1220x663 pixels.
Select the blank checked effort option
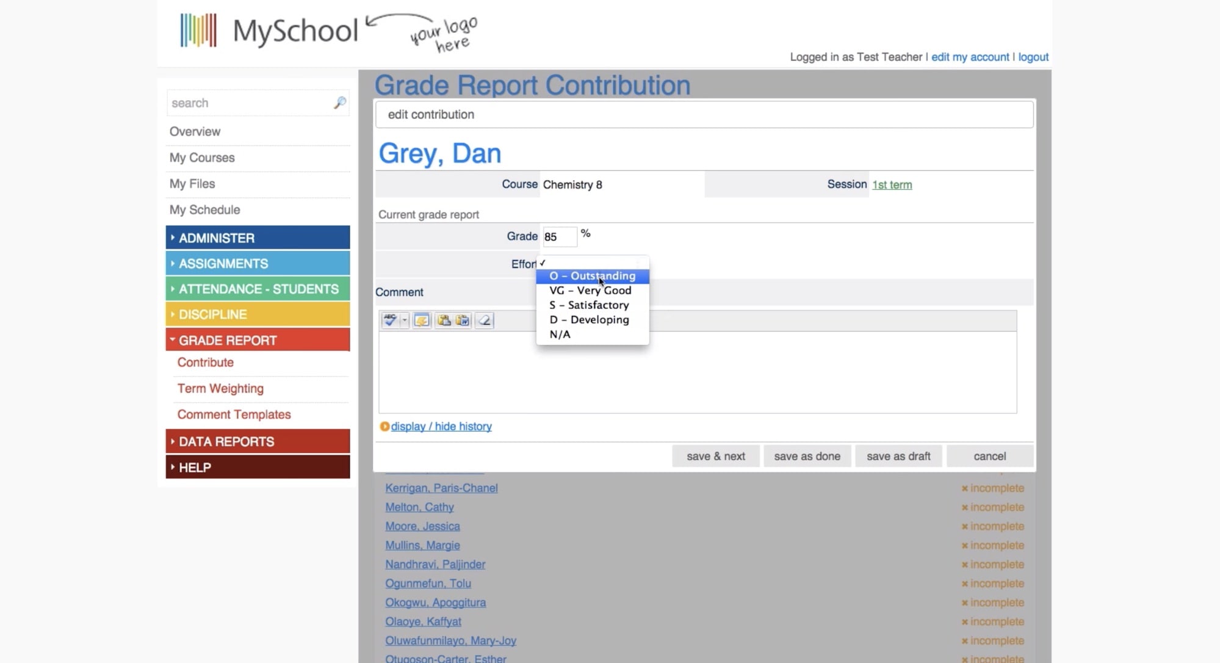592,263
